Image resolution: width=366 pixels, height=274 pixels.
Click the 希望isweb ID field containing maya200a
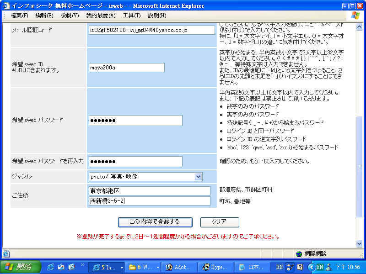pyautogui.click(x=127, y=68)
